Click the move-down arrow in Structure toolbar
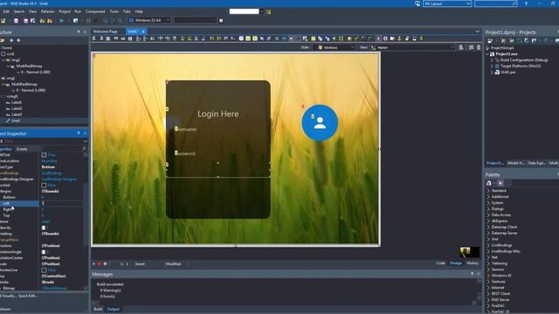The width and height of the screenshot is (559, 314). pos(18,40)
